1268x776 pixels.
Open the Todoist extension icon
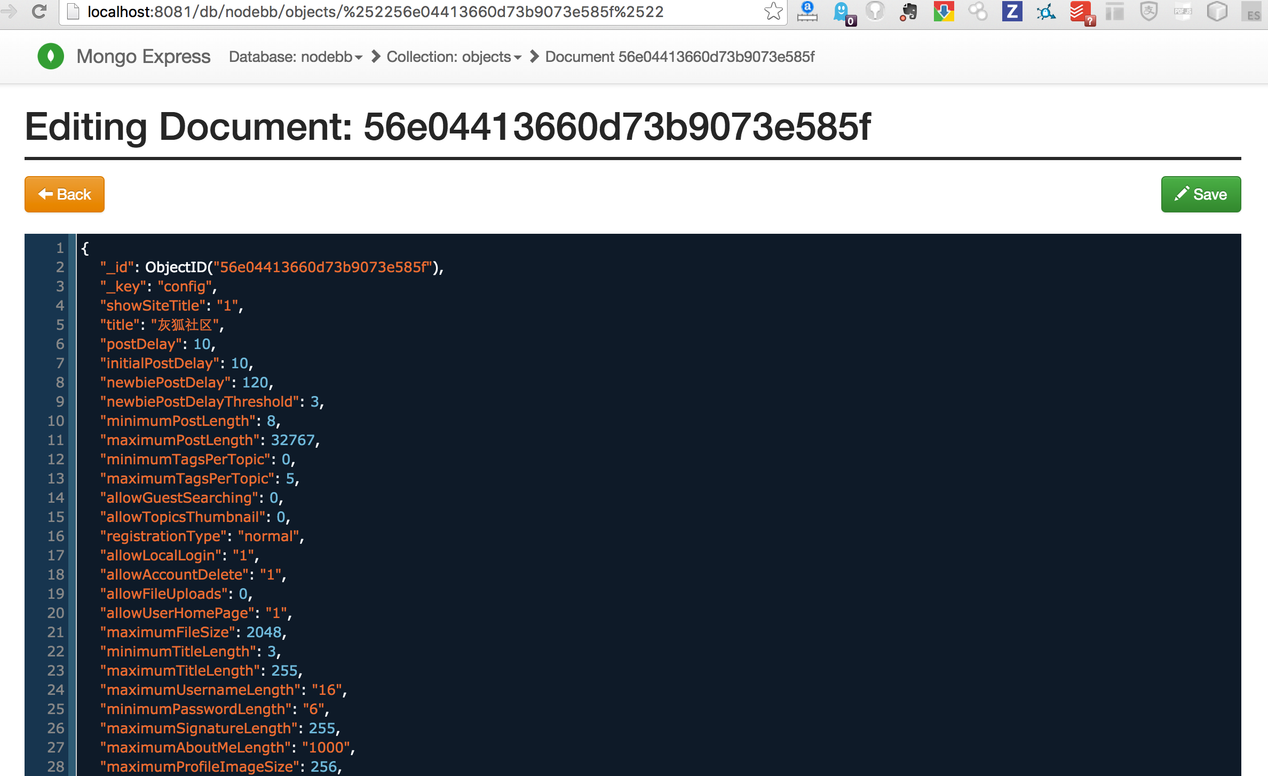(1080, 12)
